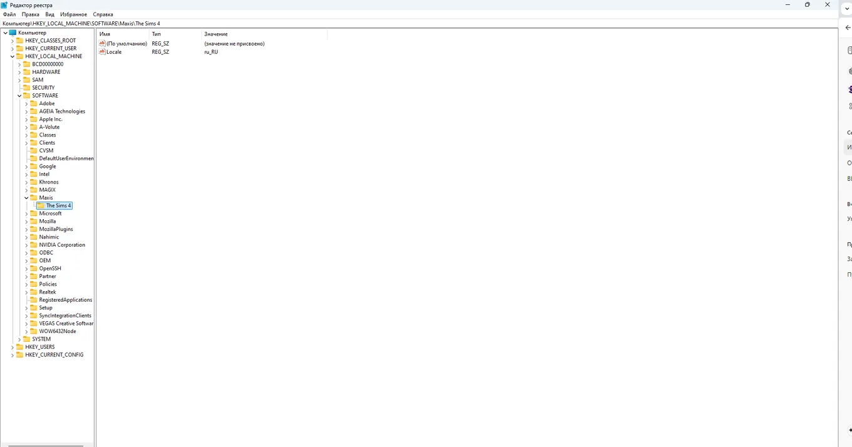Click the Apple Inc. folder icon
The width and height of the screenshot is (852, 447).
pyautogui.click(x=33, y=119)
